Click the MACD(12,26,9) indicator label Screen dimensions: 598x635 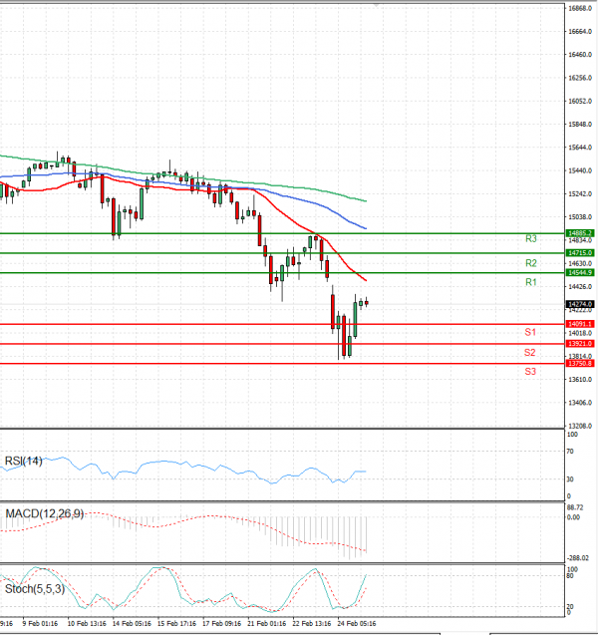pyautogui.click(x=45, y=513)
